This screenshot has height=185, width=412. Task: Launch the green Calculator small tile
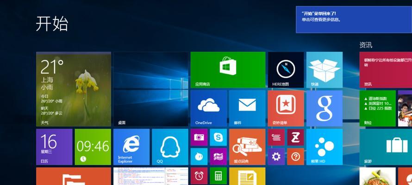point(218,176)
